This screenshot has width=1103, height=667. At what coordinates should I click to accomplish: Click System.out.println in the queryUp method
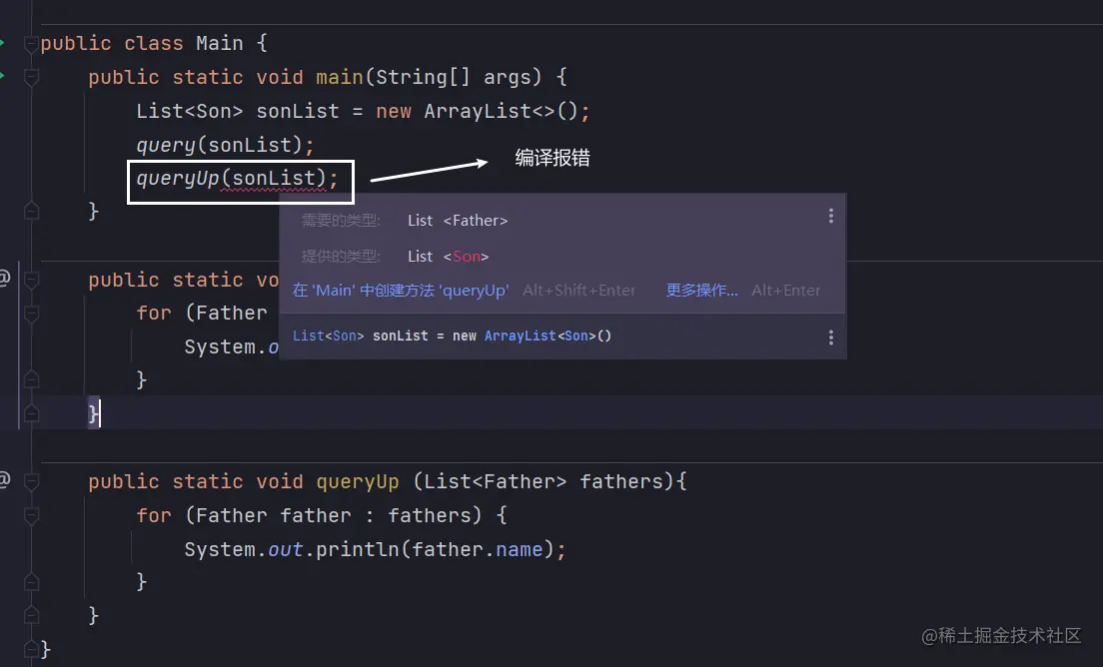tap(292, 549)
